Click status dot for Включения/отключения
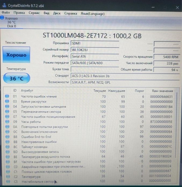The height and width of the screenshot is (187, 182). tap(8, 132)
